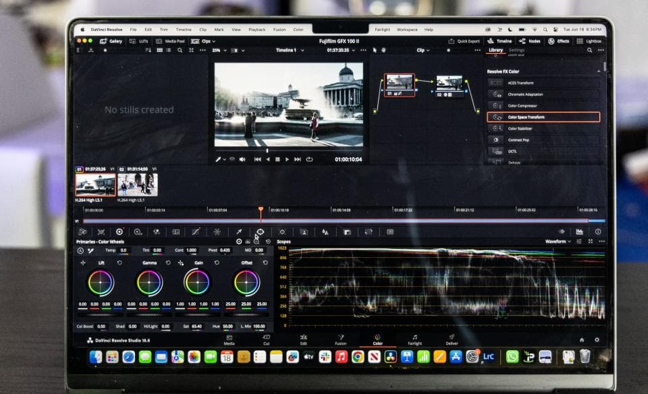Screen dimensions: 648x394
Task: Open the Sizing palette icon
Action: (369, 232)
